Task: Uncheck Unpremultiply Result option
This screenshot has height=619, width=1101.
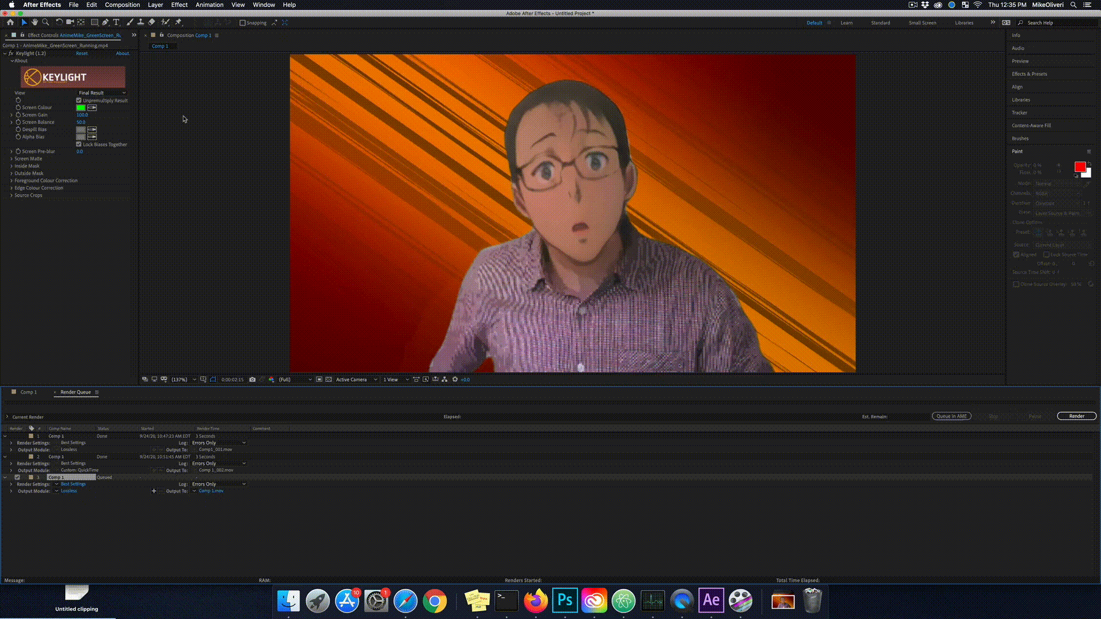Action: click(x=79, y=100)
